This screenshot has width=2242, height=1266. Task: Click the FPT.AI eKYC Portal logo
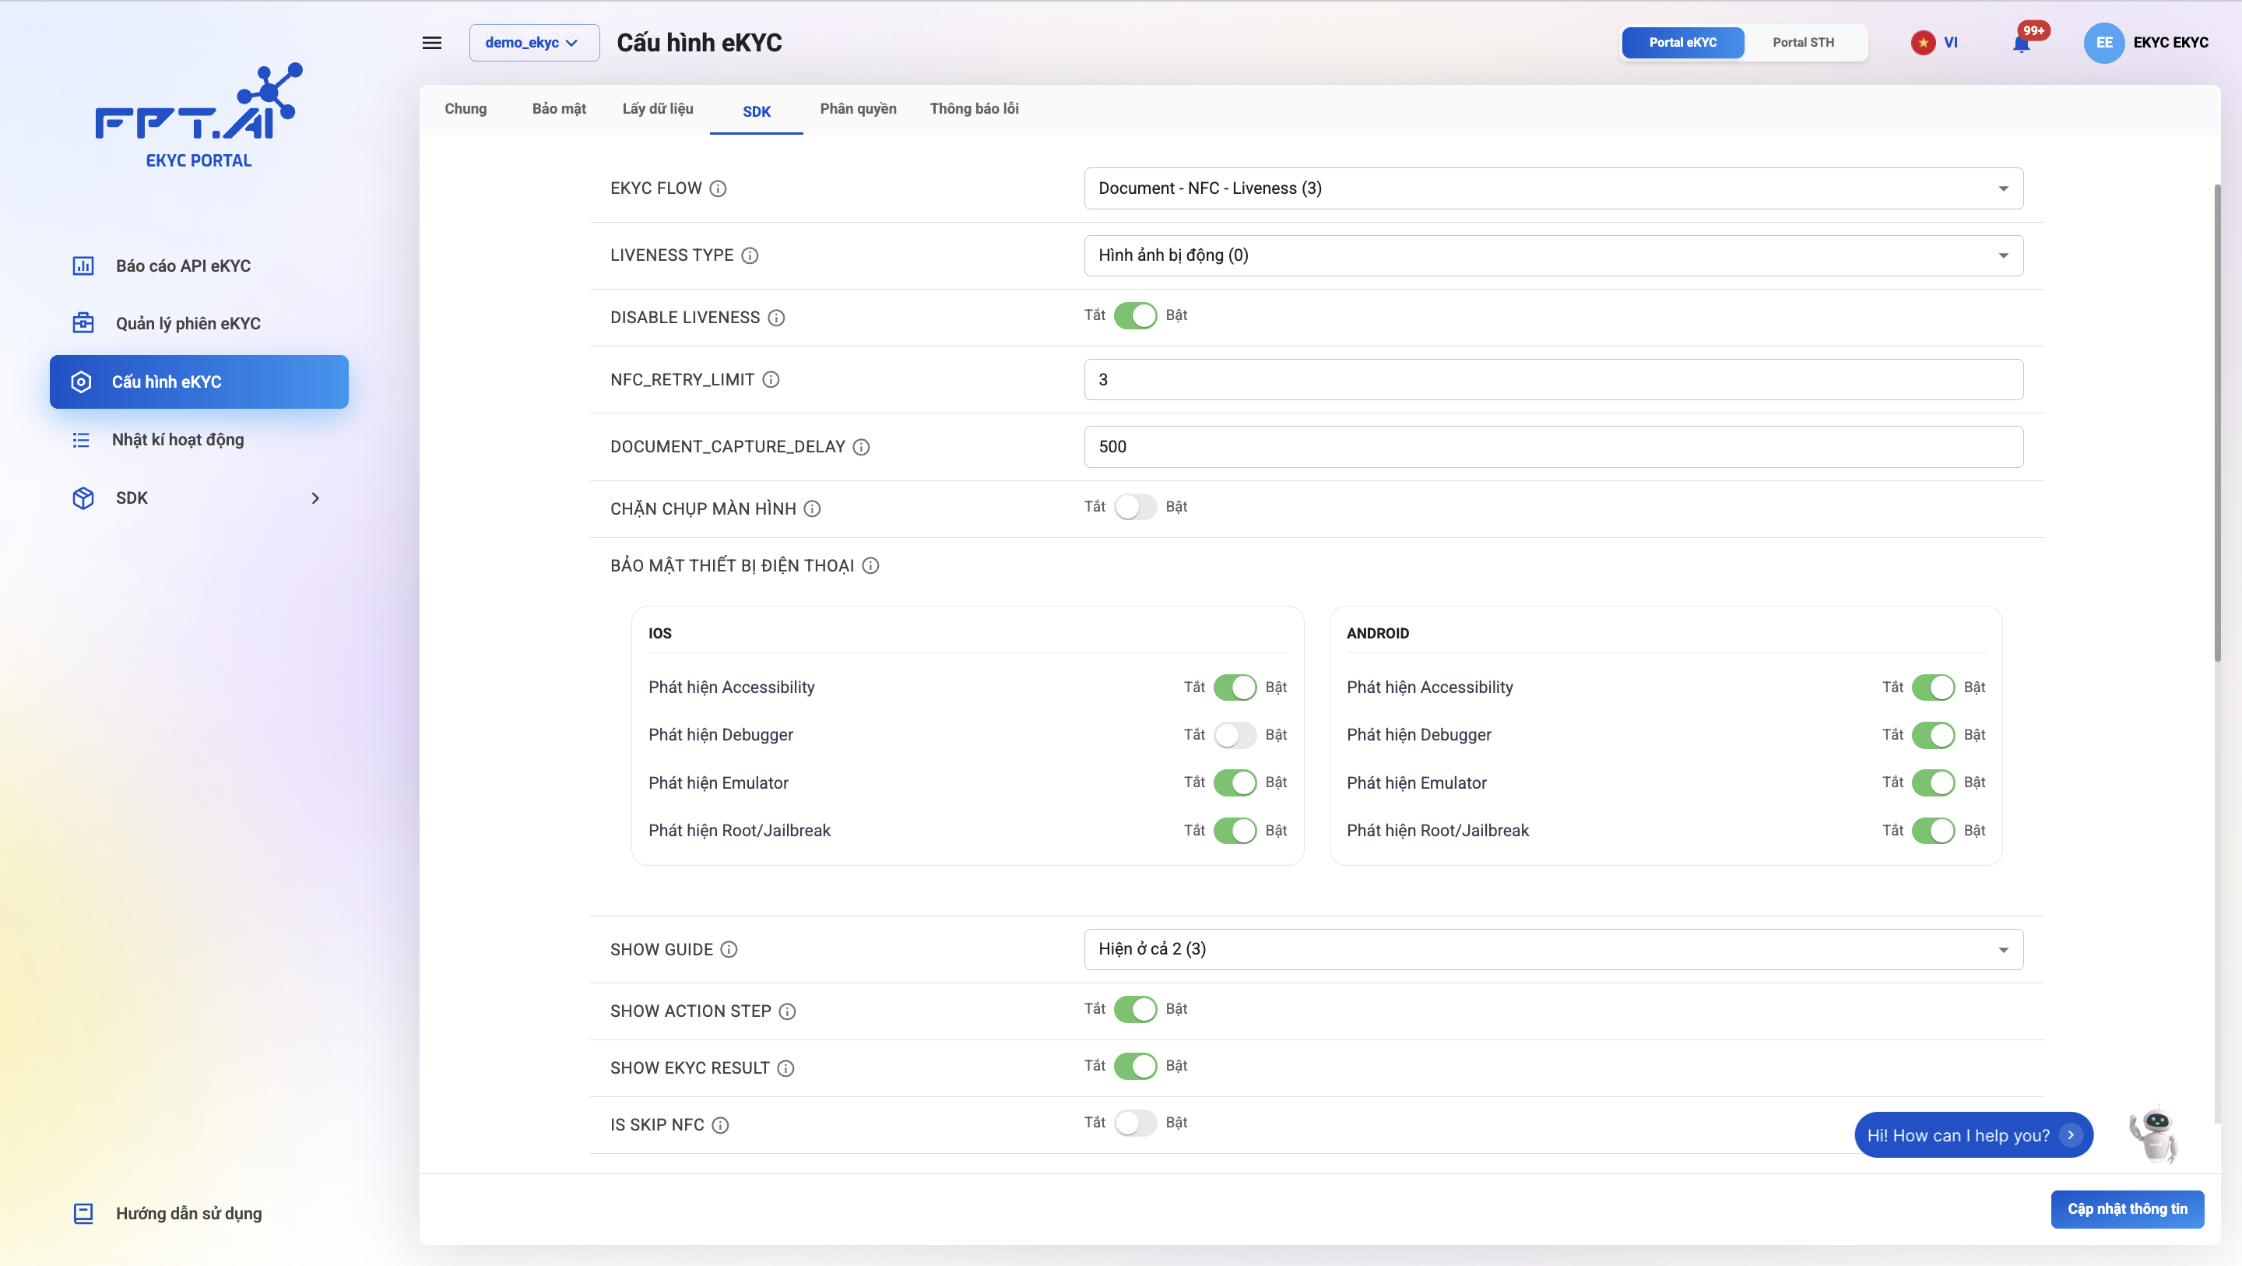(x=199, y=115)
